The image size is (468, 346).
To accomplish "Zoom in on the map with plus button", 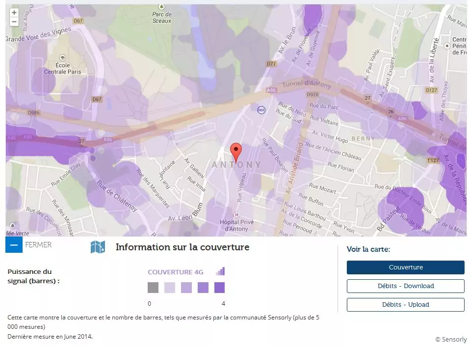I will [x=14, y=13].
